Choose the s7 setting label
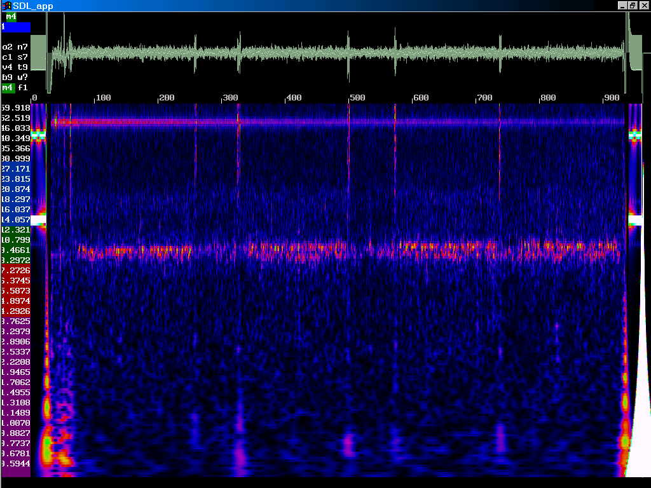Screen dimensions: 651x488 tap(23, 57)
